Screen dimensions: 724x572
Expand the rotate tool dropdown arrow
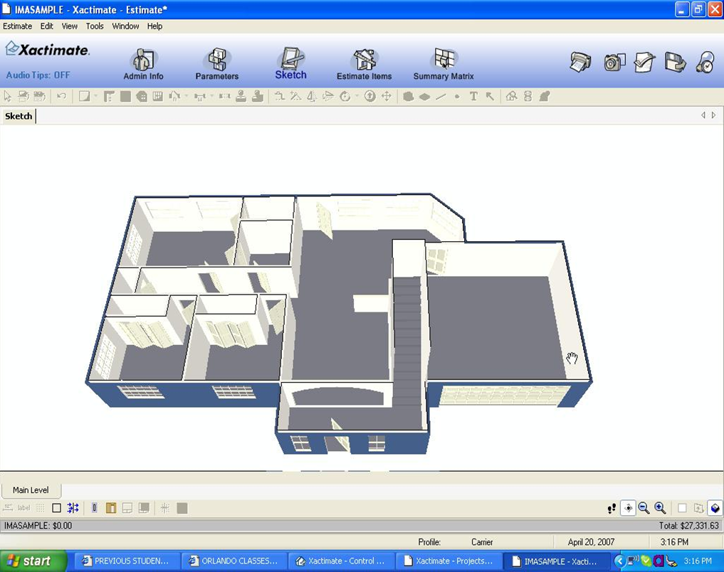(356, 96)
